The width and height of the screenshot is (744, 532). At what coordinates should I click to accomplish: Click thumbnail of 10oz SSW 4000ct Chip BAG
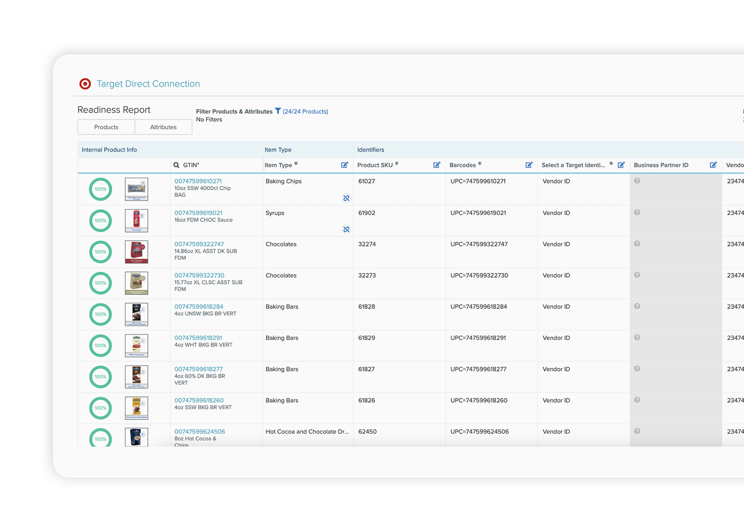(137, 189)
